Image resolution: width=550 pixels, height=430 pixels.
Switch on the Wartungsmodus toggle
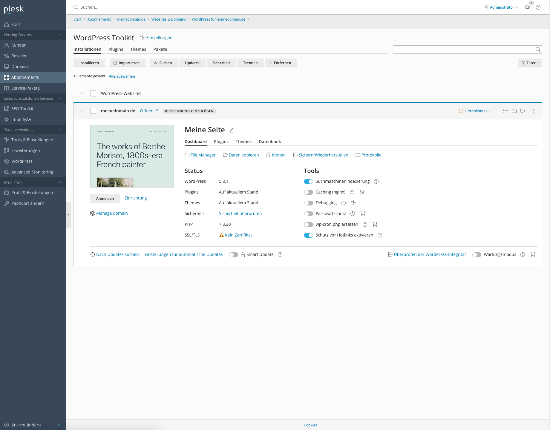(477, 255)
